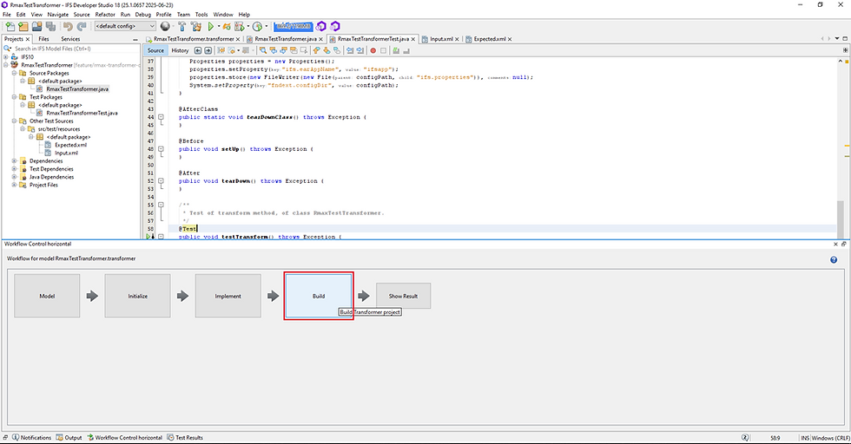
Task: Switch to the Expected.xml editor tab
Action: [490, 39]
